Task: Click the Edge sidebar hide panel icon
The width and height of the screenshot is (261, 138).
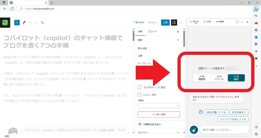Action: tap(256, 127)
